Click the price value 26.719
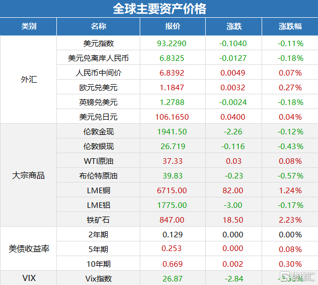Viewport: 318px width, 285px height. (x=173, y=147)
